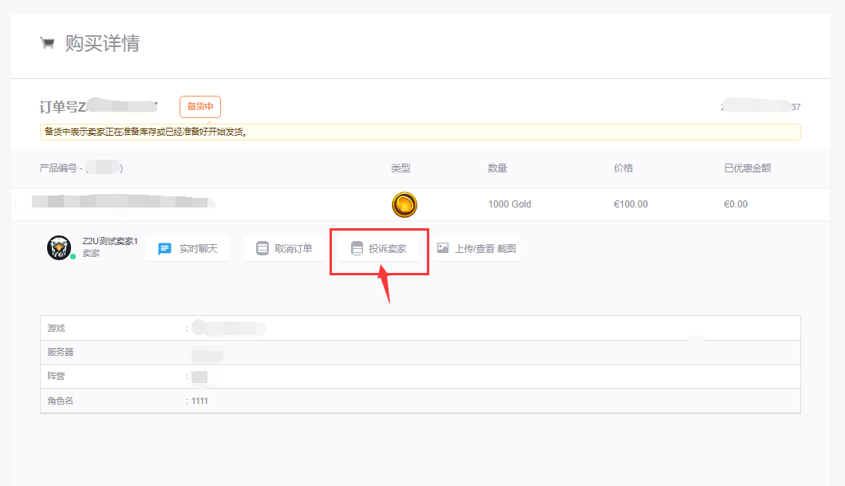Click the picture icon for 上传/查看 截图

click(443, 248)
